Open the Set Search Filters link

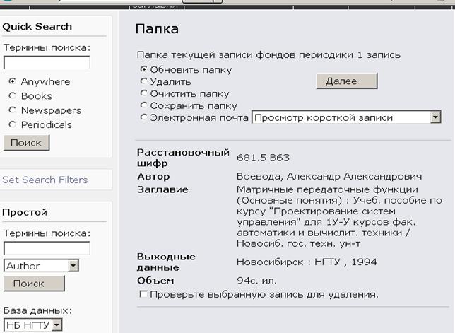(45, 180)
